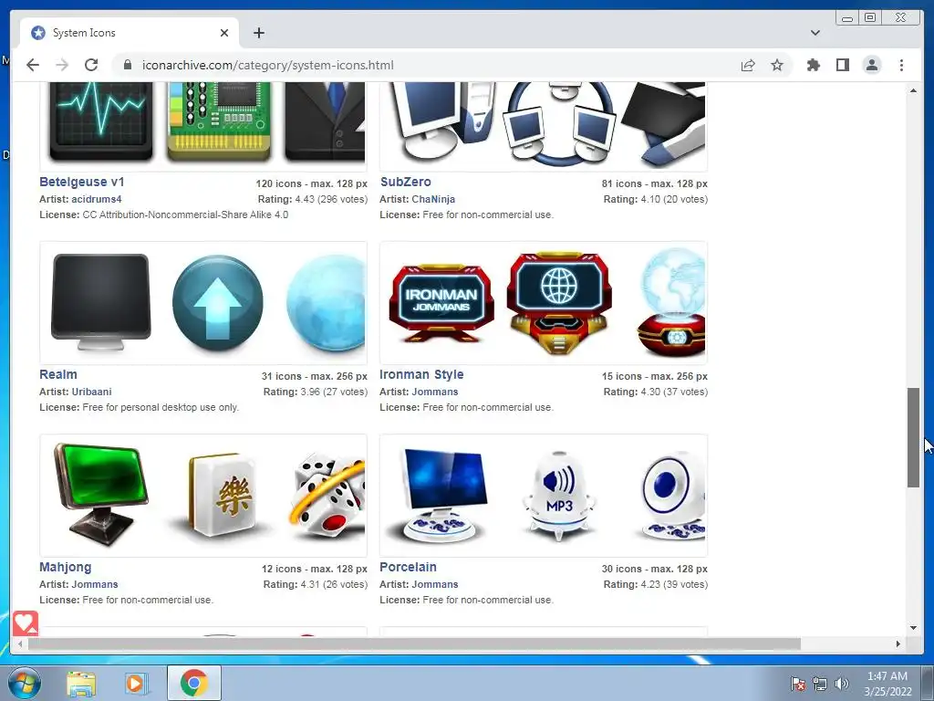
Task: Click the SubZero network computers icon
Action: tap(559, 124)
